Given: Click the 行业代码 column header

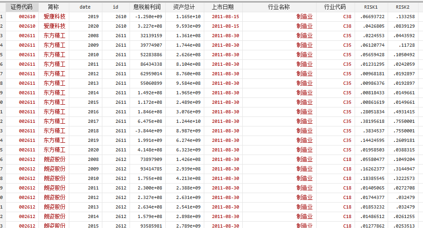Looking at the screenshot, I should click(335, 7).
